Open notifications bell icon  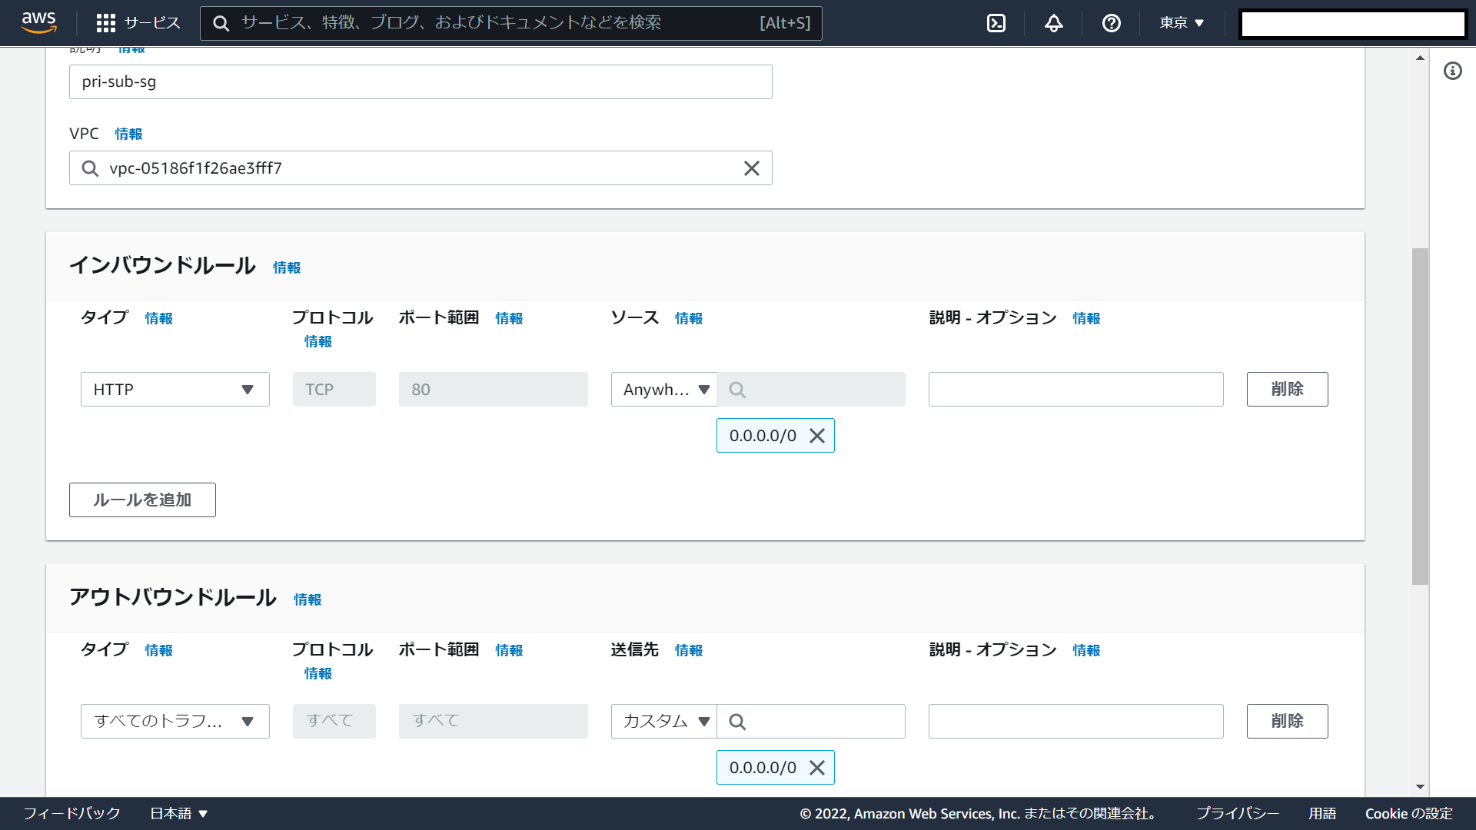(1053, 23)
